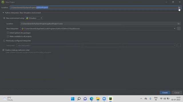Close the New Project window

click(x=180, y=2)
